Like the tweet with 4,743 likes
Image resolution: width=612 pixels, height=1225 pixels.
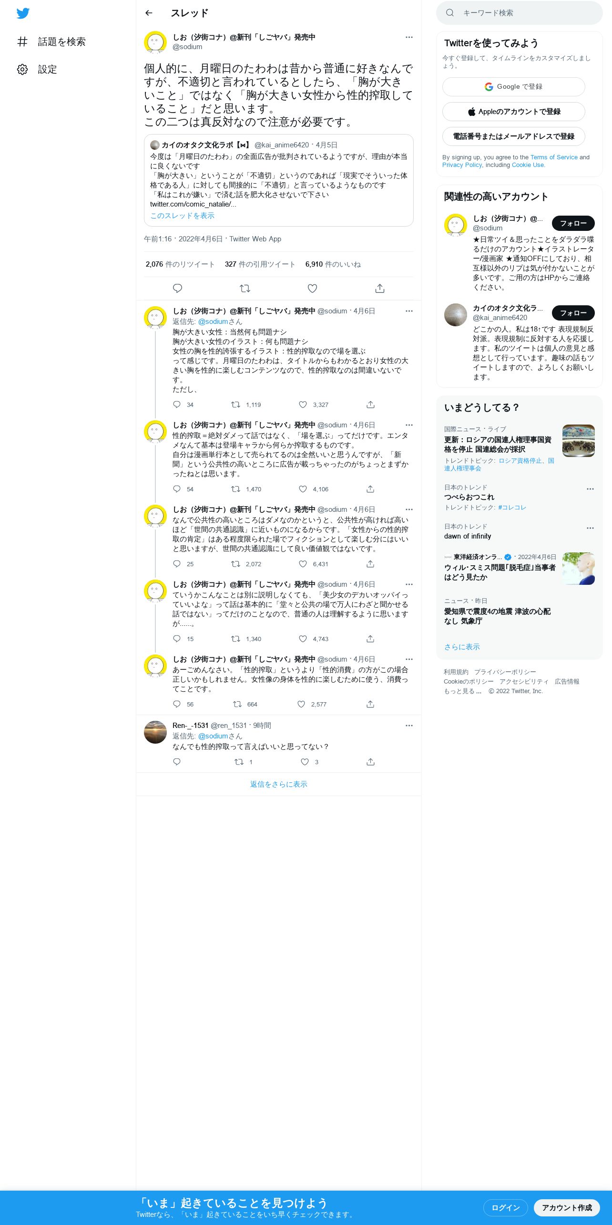303,639
